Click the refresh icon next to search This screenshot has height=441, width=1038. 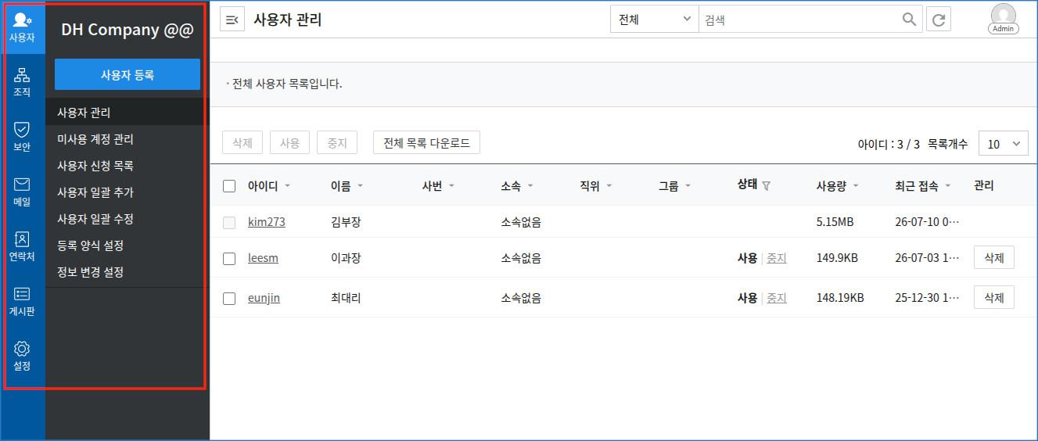[x=939, y=20]
